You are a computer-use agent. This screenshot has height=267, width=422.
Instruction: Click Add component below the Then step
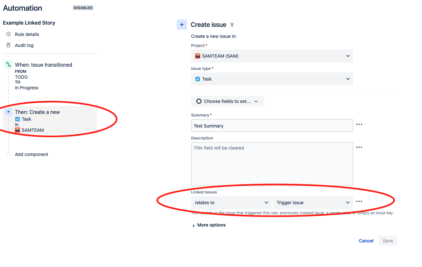[x=31, y=154]
